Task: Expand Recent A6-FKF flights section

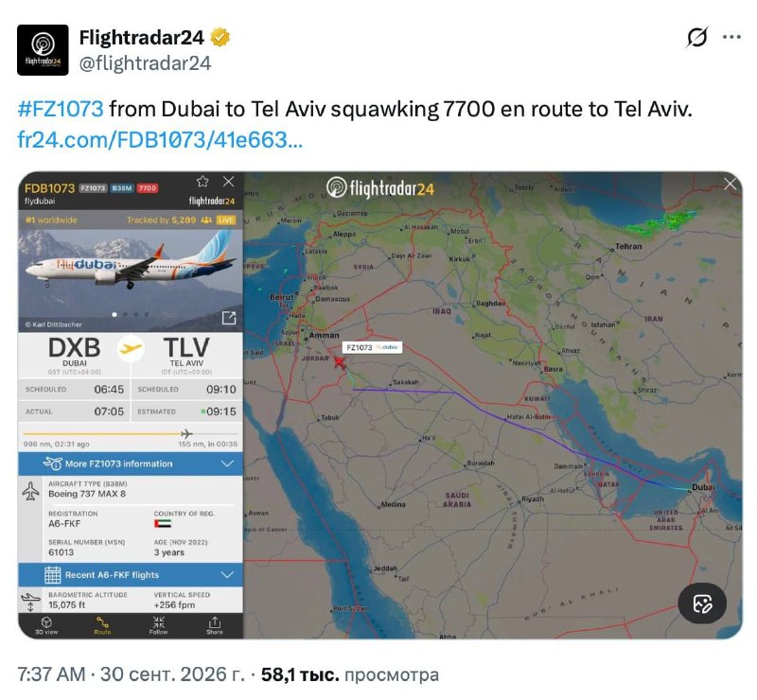Action: click(131, 575)
